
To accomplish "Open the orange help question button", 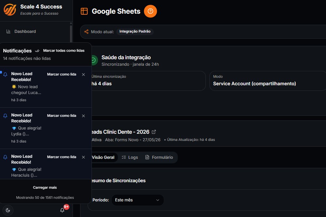I will 150,11.
